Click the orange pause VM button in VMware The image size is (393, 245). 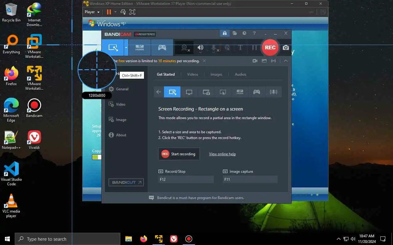pyautogui.click(x=109, y=12)
